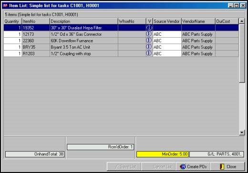Viewport: 248px width, 173px height.
Task: Click ABC Parts Supply in the Bryant AC row
Action: (x=197, y=47)
